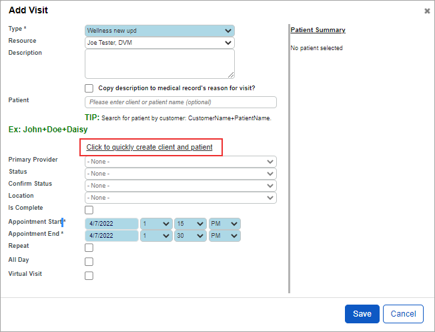Viewport: 435px width, 332px height.
Task: Open the Type dropdown showing Wellness new upd
Action: (x=159, y=31)
